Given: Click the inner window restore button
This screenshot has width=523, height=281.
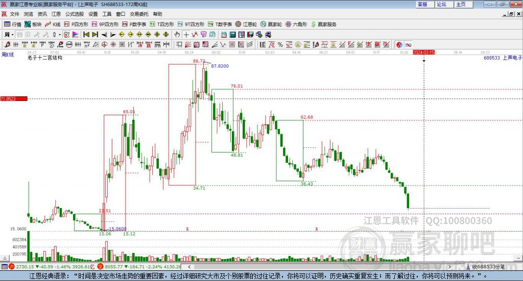Looking at the screenshot, I should tap(511, 14).
